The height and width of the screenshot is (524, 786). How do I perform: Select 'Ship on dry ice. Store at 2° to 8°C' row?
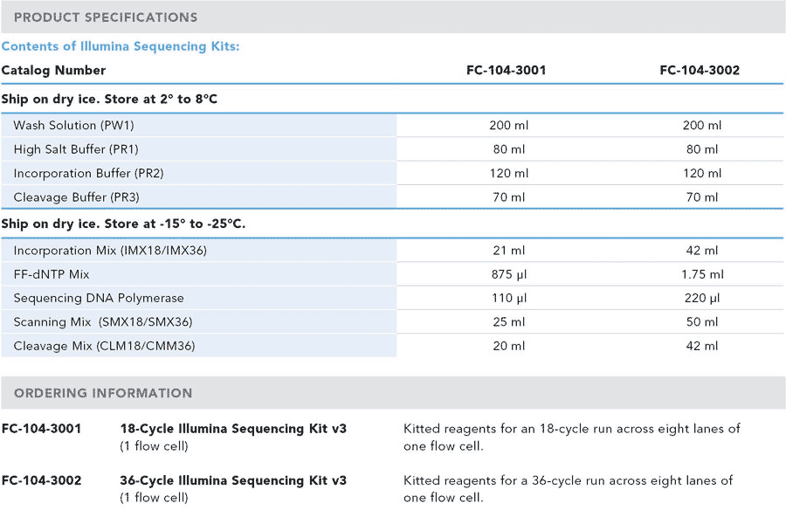(109, 100)
